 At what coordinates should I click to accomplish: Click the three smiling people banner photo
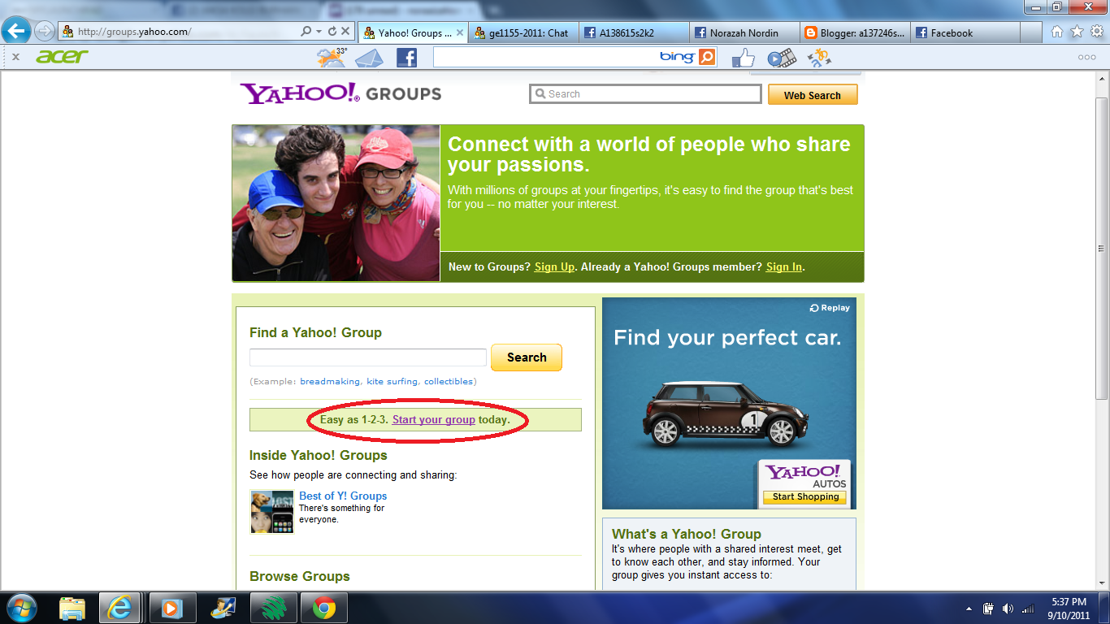[x=336, y=203]
